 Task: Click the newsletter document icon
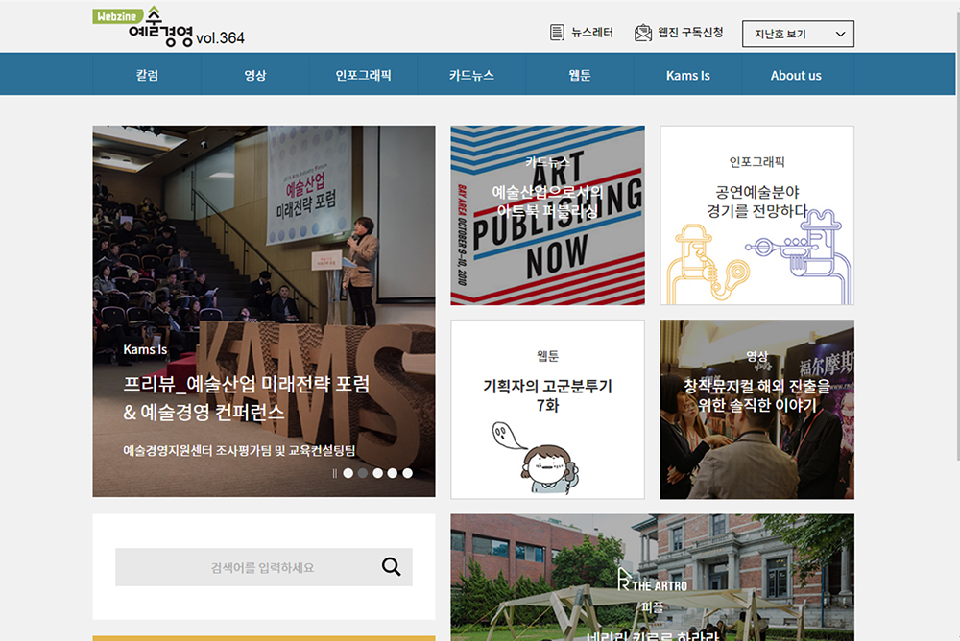pos(557,33)
